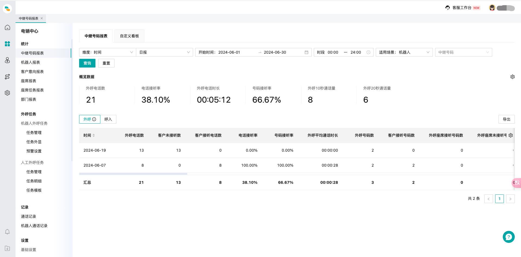
Task: Select the 外呼 tab
Action: pos(90,119)
